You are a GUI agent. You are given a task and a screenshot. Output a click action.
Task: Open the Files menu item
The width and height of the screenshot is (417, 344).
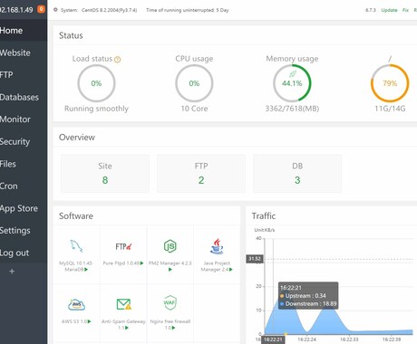(24, 164)
